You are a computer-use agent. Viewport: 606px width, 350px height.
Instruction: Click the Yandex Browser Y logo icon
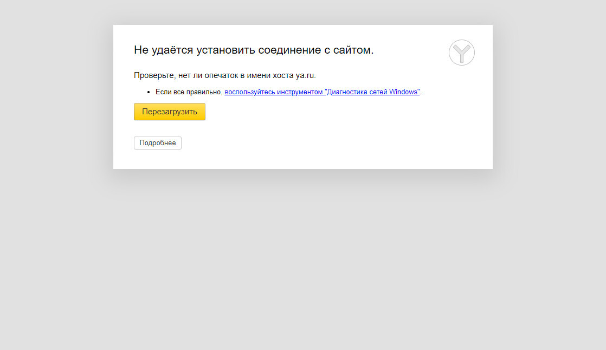pyautogui.click(x=461, y=53)
